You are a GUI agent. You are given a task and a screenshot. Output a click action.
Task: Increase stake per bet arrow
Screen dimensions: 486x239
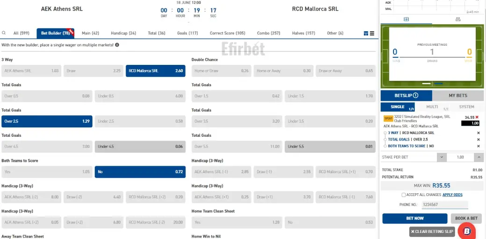pyautogui.click(x=479, y=157)
